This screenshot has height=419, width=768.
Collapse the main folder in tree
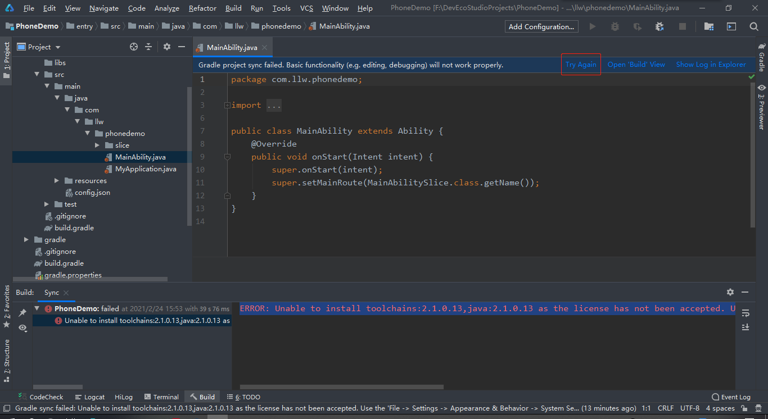click(47, 86)
